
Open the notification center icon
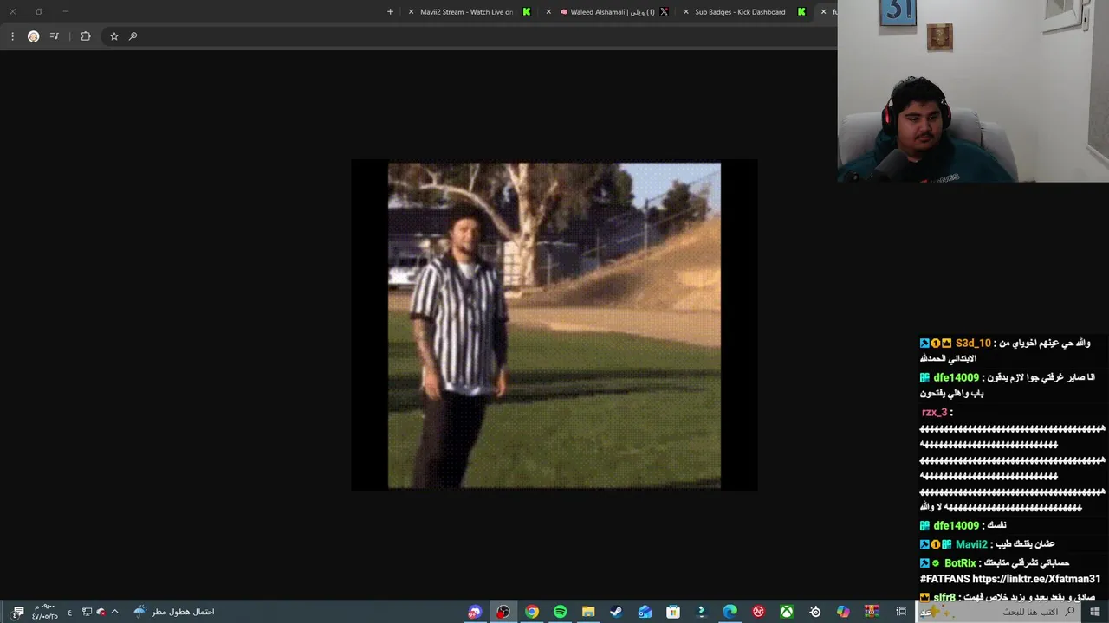[x=17, y=612]
